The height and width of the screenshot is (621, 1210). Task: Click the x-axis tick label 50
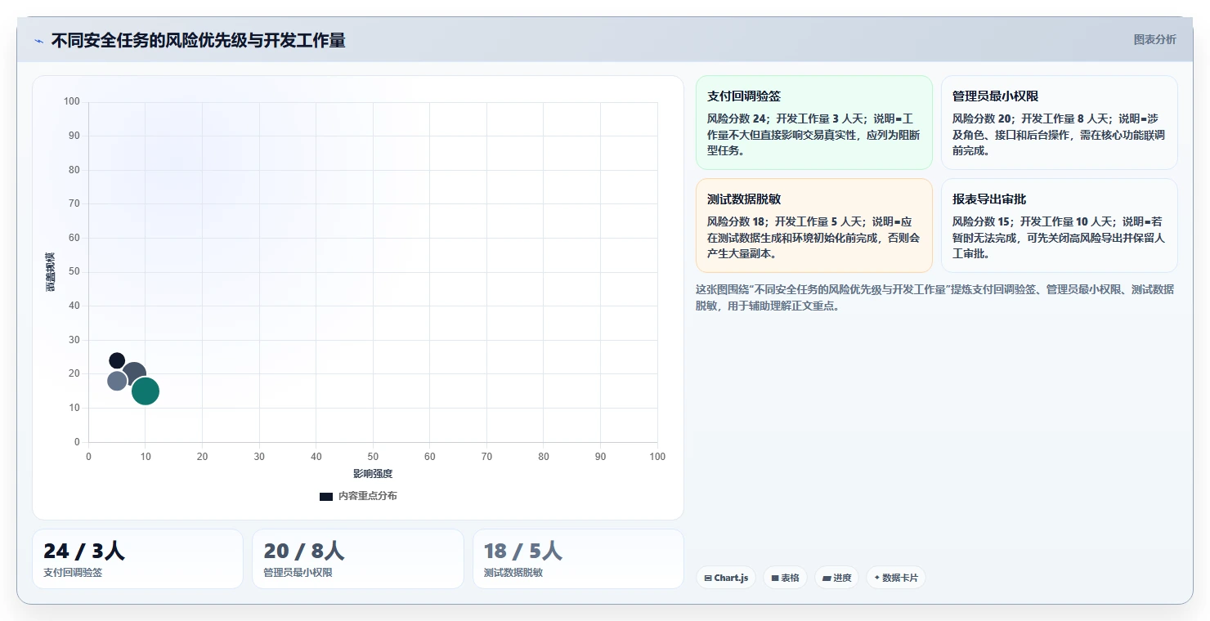[x=373, y=457]
